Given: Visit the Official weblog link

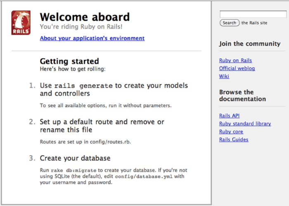Looking at the screenshot, I should click(x=237, y=68).
